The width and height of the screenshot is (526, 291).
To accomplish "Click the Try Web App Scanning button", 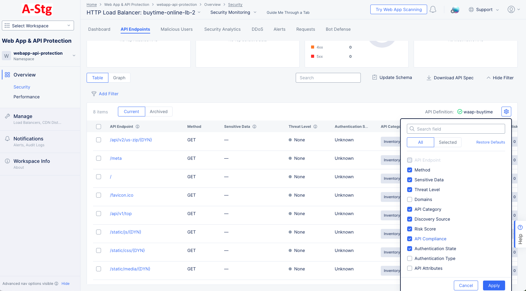I will point(398,9).
